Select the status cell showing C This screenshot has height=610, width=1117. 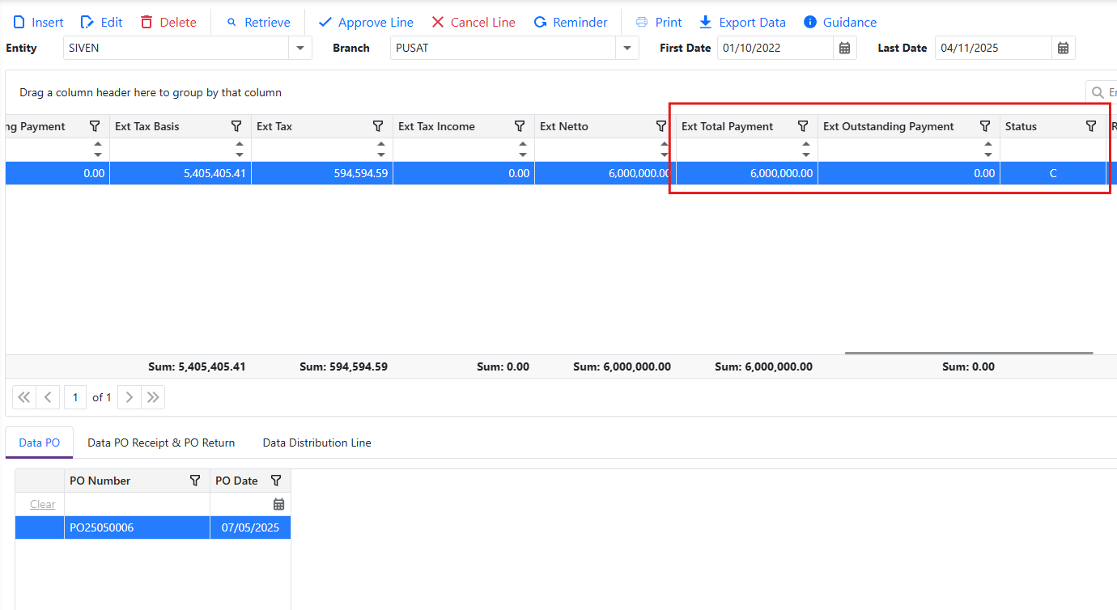click(1053, 173)
